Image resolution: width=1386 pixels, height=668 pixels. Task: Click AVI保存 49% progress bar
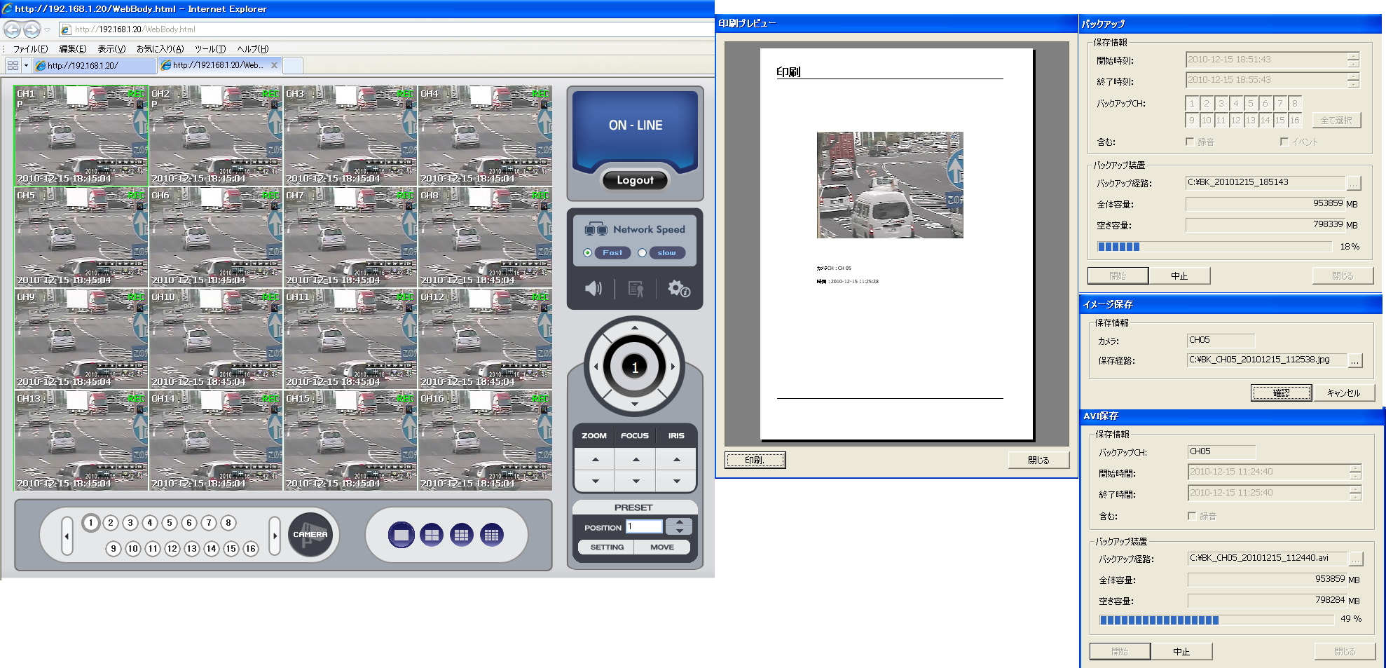coord(1216,620)
